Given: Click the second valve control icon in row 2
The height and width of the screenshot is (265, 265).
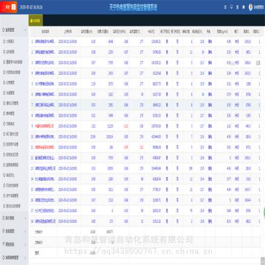Looking at the screenshot, I should click(178, 52).
